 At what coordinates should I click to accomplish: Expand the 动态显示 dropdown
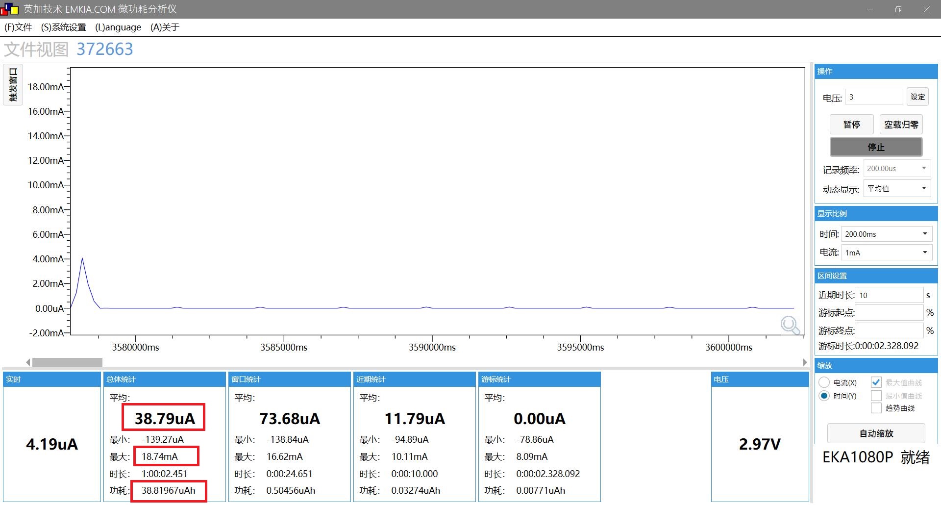(897, 188)
